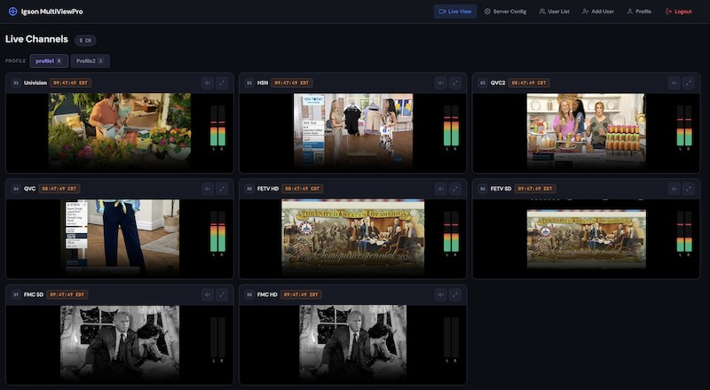The image size is (710, 390).
Task: Expand HSN channel to fullscreen
Action: (x=455, y=82)
